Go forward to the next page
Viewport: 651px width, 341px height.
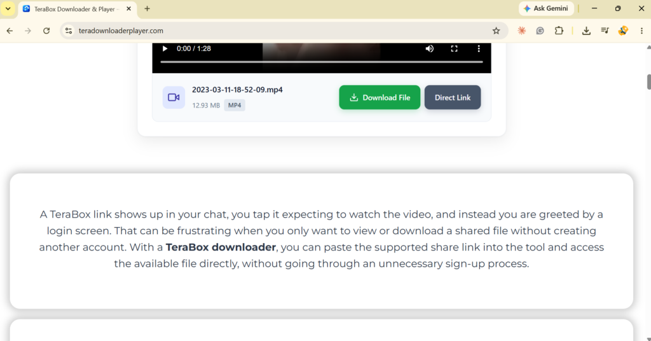tap(28, 31)
